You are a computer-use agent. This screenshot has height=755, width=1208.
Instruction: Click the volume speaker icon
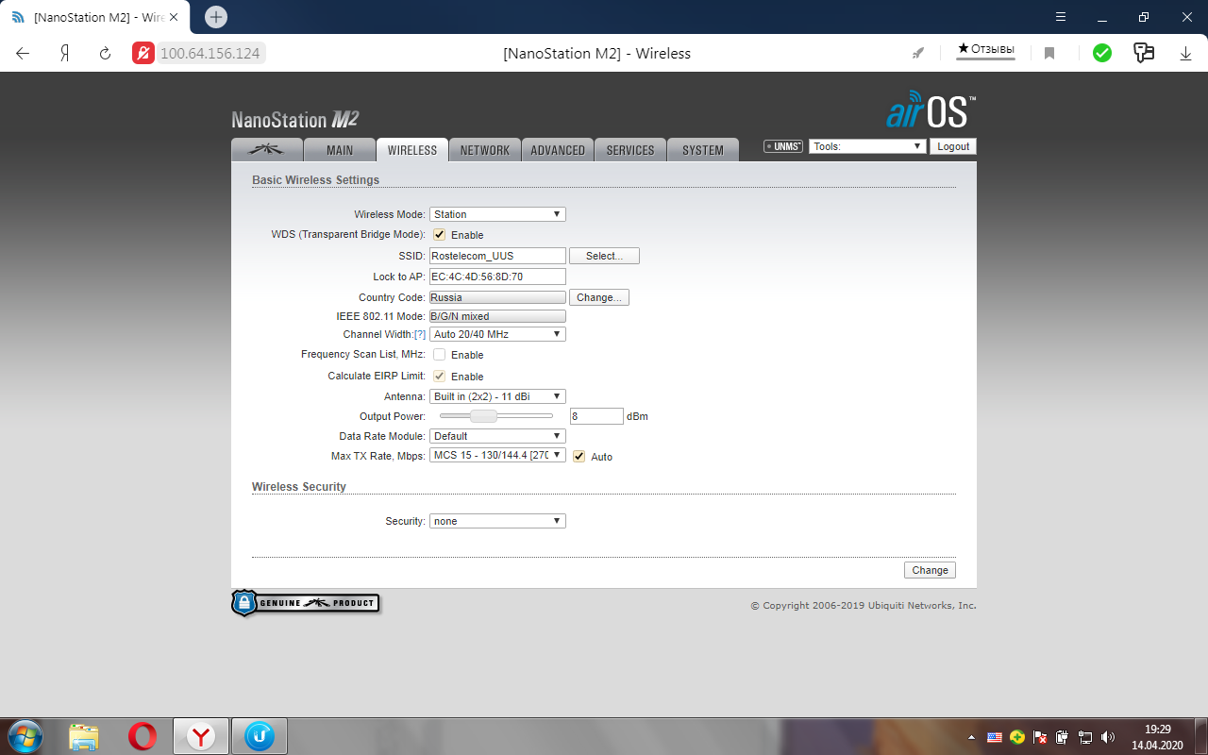tap(1107, 737)
